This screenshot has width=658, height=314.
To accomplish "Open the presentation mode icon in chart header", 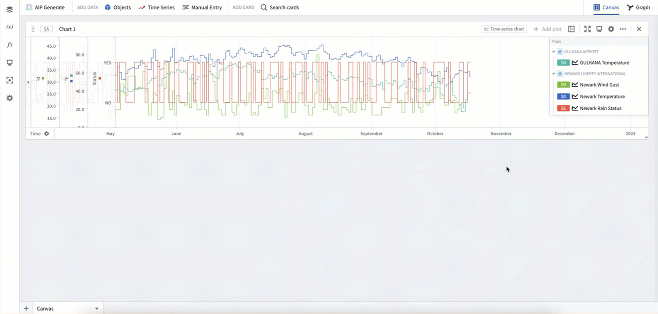I will 599,29.
